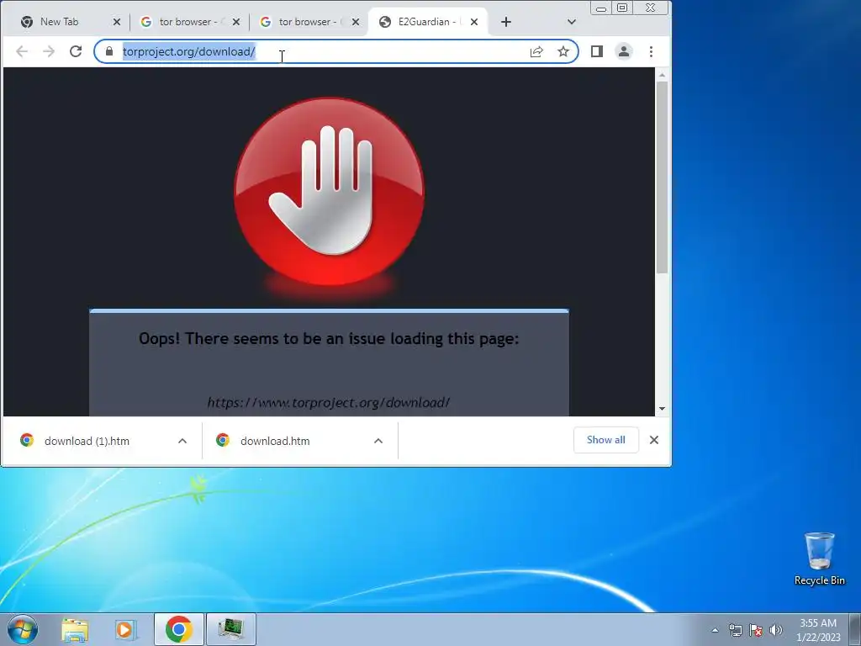Open the Action Center flag icon
861x646 pixels.
[x=756, y=630]
